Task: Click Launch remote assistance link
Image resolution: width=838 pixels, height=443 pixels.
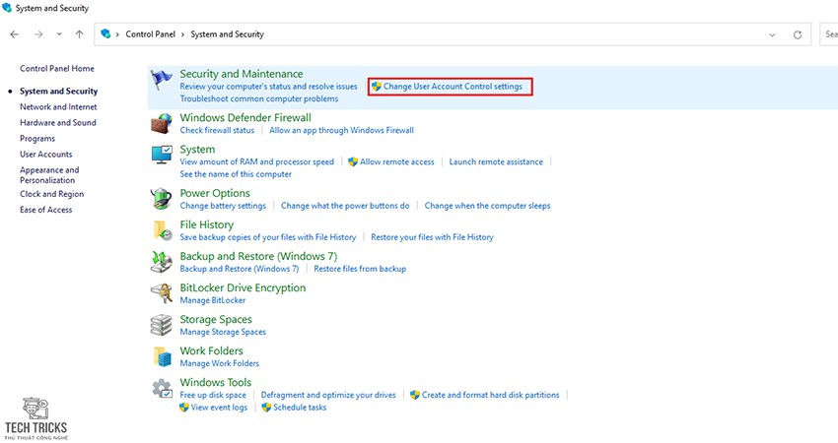Action: pyautogui.click(x=496, y=161)
